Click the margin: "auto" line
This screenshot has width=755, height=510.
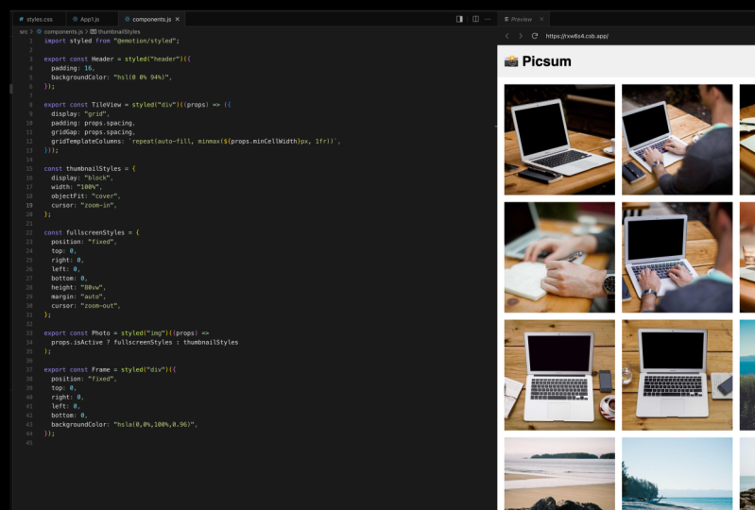click(78, 297)
